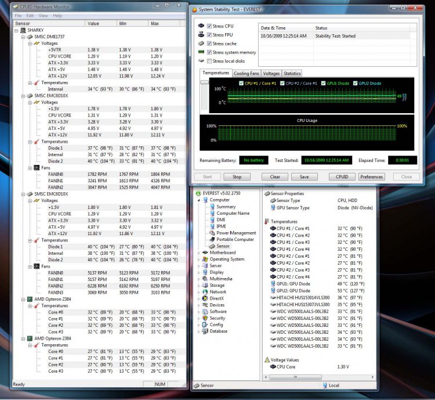Toggle CPU #1 / Core #1 graph checkbox
435x400 pixels.
point(241,84)
